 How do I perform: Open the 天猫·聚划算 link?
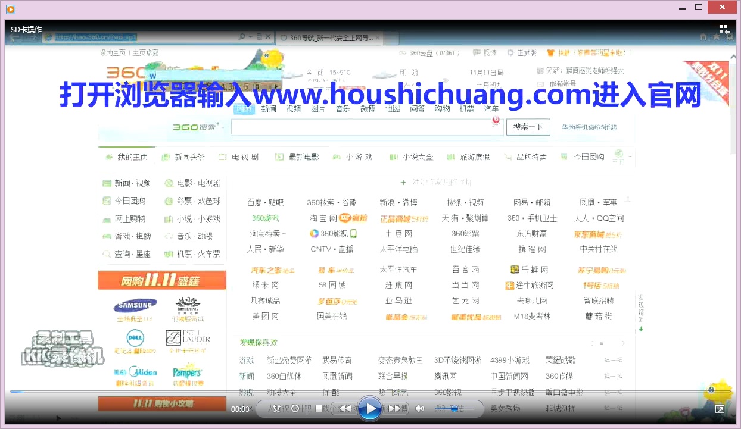tap(465, 218)
